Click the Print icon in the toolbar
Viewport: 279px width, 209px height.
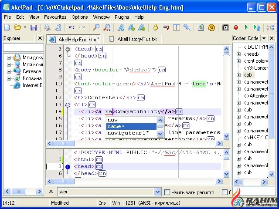click(48, 27)
